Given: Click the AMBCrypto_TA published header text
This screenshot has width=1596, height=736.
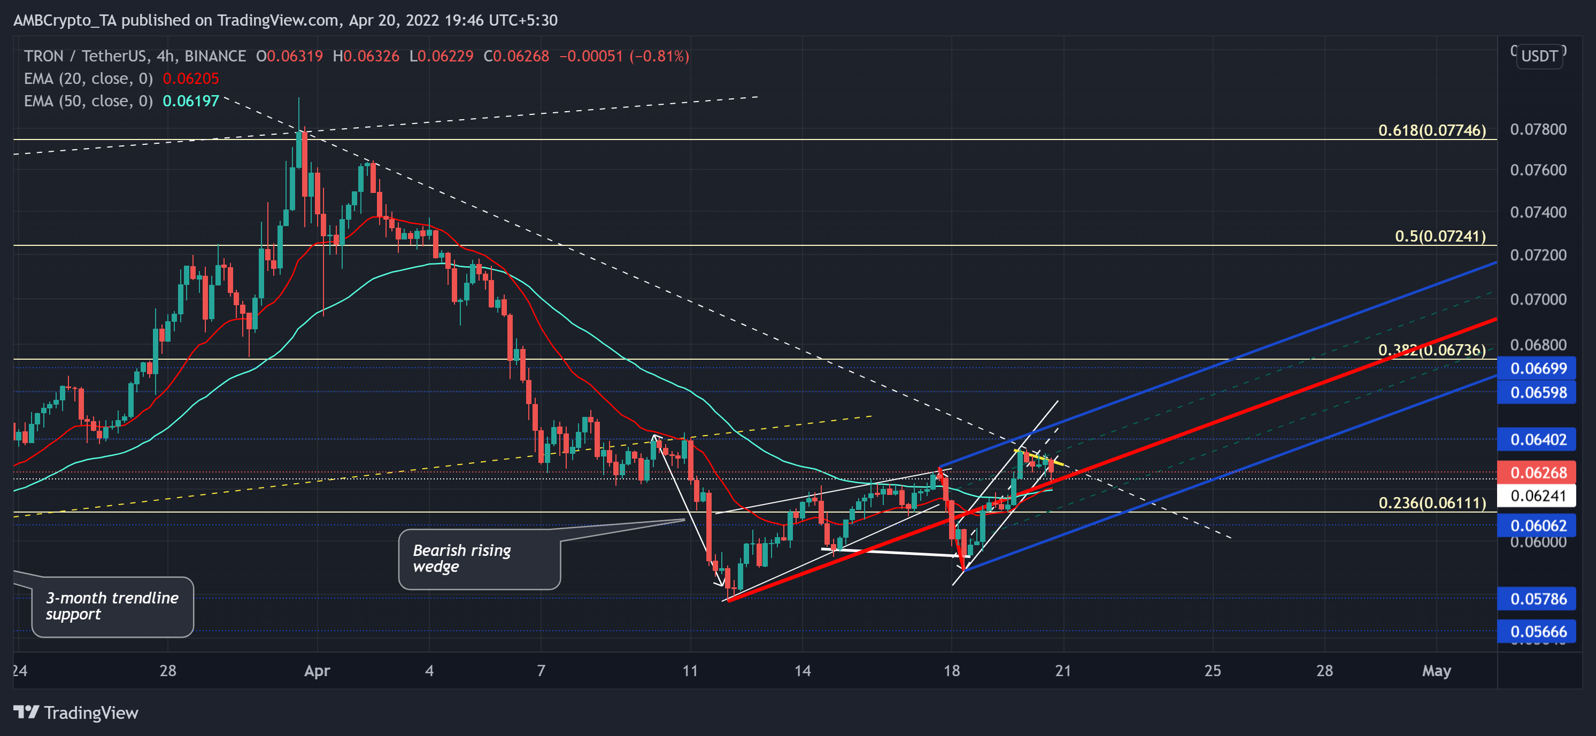Looking at the screenshot, I should (x=286, y=20).
